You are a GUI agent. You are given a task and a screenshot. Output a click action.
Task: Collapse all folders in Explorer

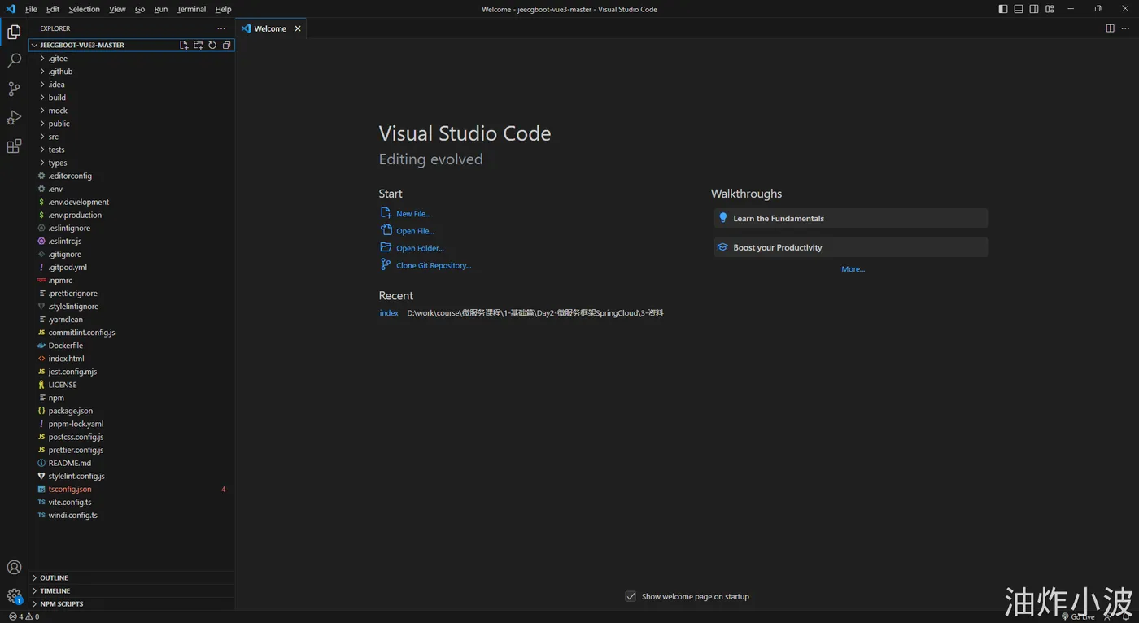tap(226, 46)
